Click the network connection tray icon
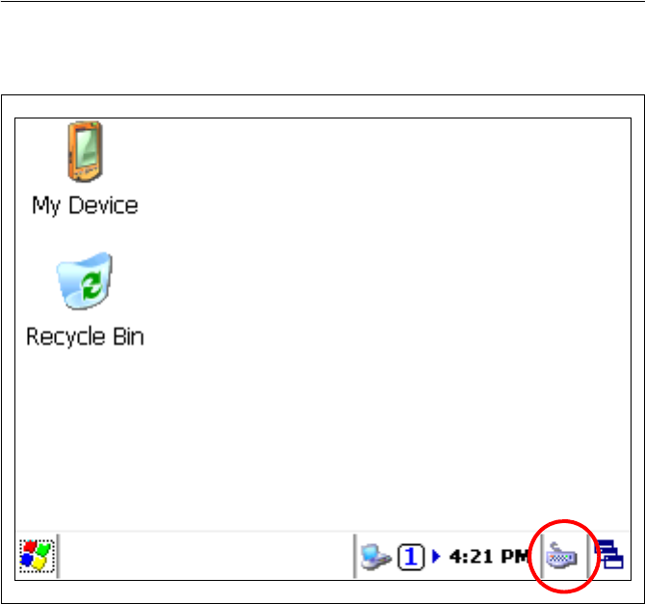This screenshot has height=604, width=645. coord(375,557)
